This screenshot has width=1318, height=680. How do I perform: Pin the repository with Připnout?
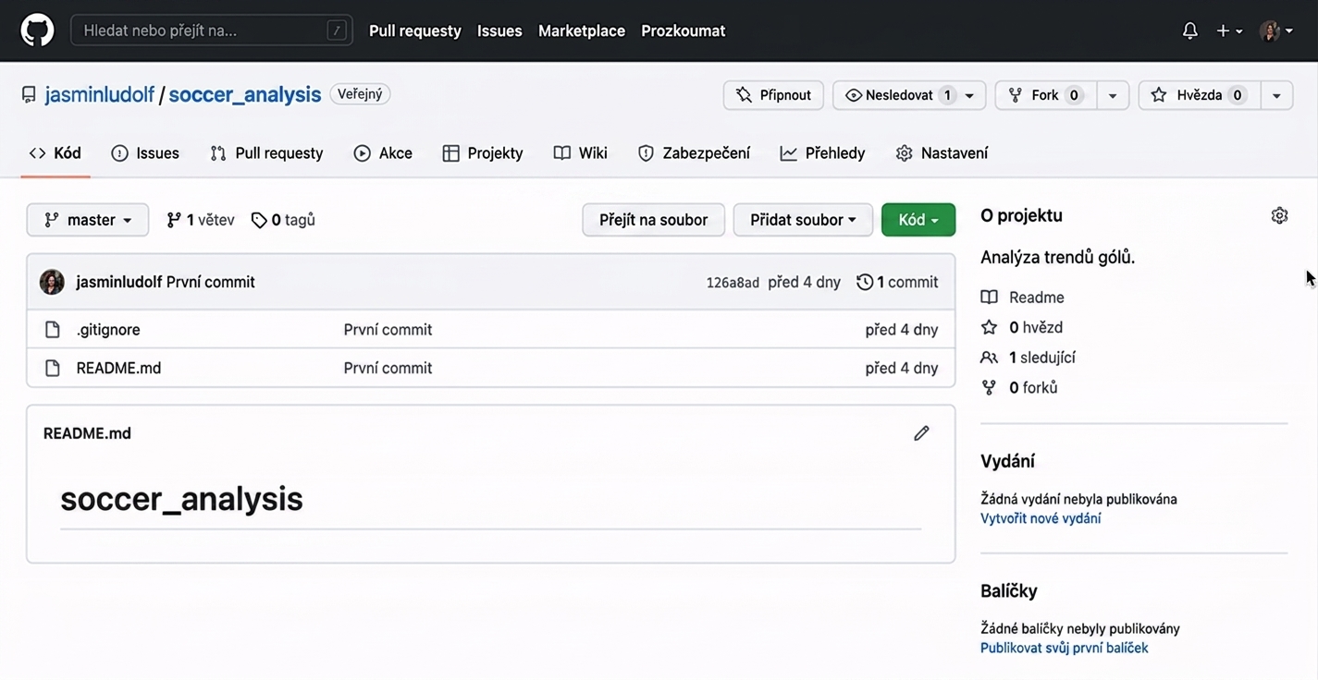[x=773, y=95]
